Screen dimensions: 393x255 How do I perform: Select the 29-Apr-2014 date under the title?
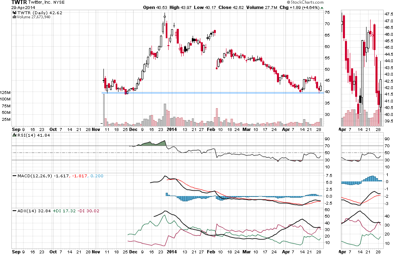coord(23,7)
